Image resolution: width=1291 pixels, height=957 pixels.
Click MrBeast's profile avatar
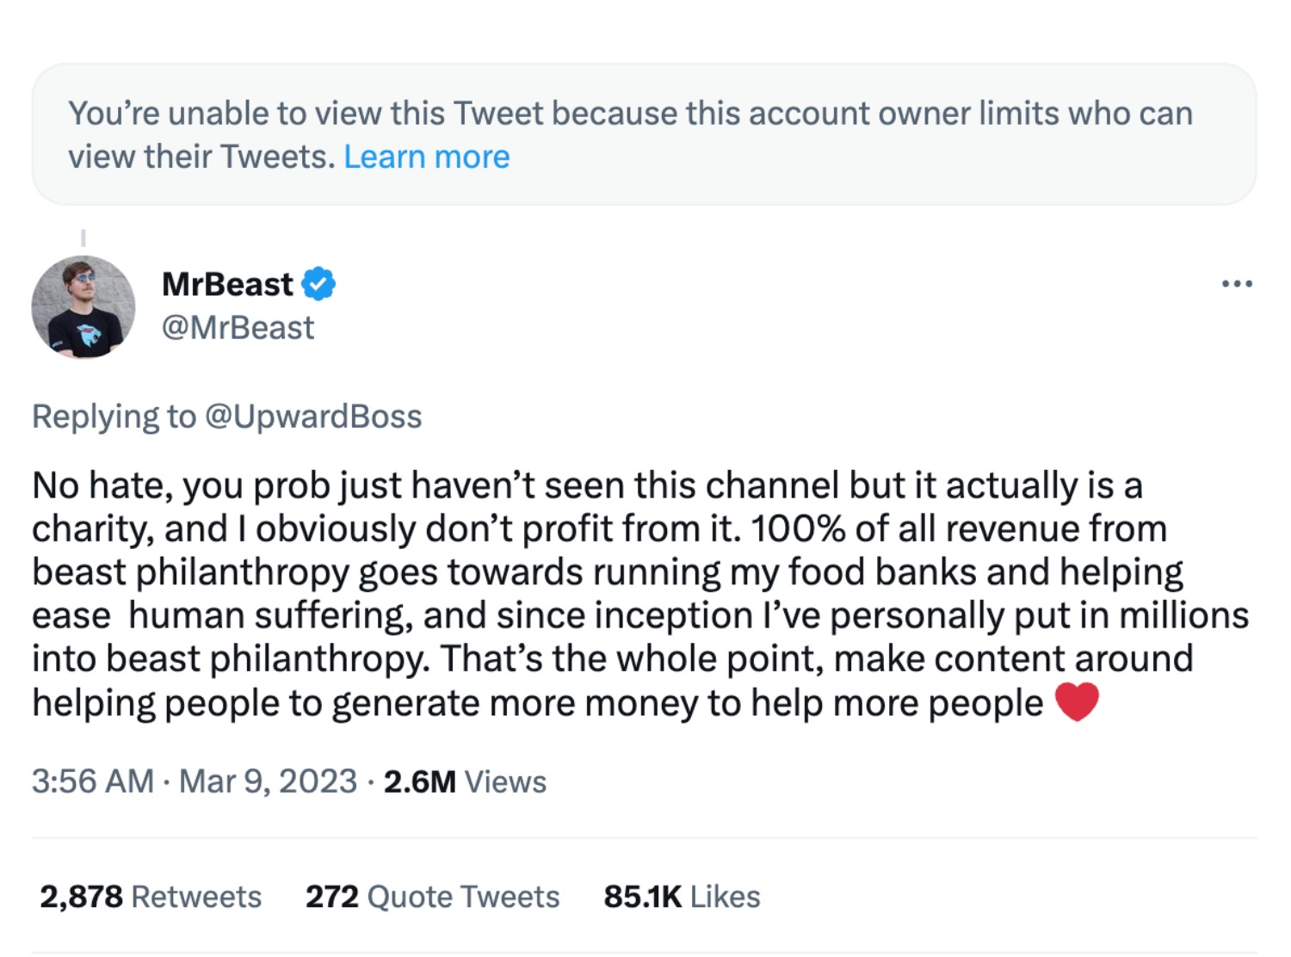click(83, 306)
